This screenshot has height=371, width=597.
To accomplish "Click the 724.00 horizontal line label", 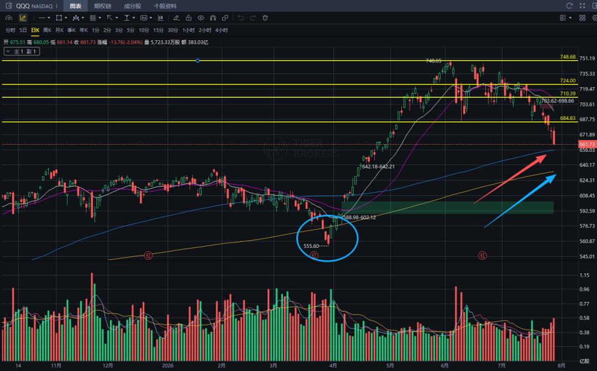I will [x=568, y=81].
